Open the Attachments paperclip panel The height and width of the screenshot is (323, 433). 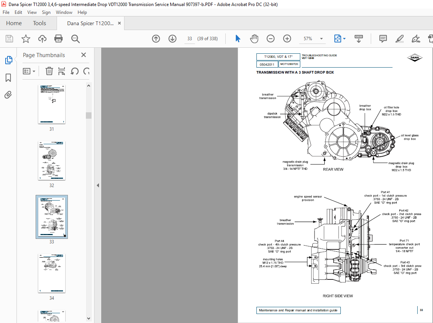(x=8, y=95)
